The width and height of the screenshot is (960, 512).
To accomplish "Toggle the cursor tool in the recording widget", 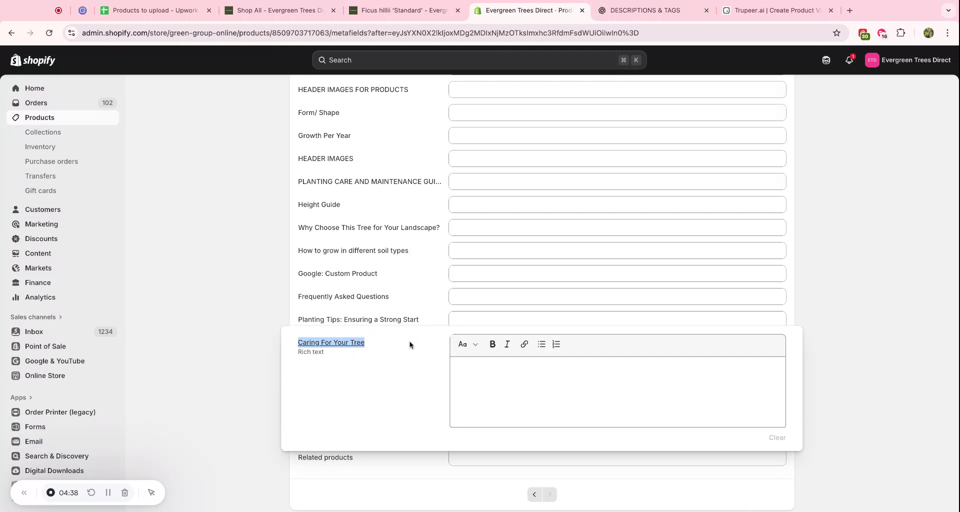I will tap(151, 492).
